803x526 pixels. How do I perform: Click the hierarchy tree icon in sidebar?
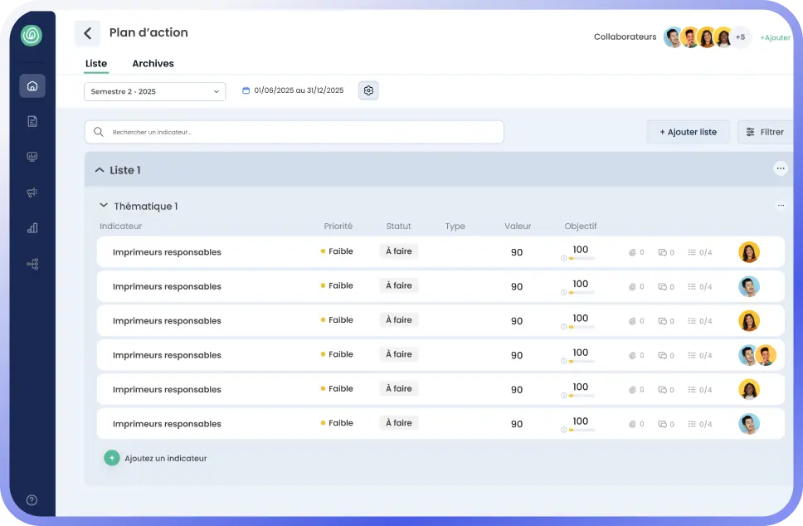[32, 264]
